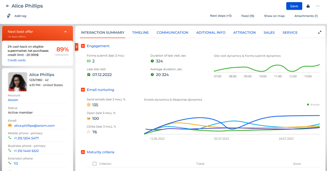Screen dimensions: 327x171
Task: Click the site visit dynamics green chart
Action: coord(267,68)
